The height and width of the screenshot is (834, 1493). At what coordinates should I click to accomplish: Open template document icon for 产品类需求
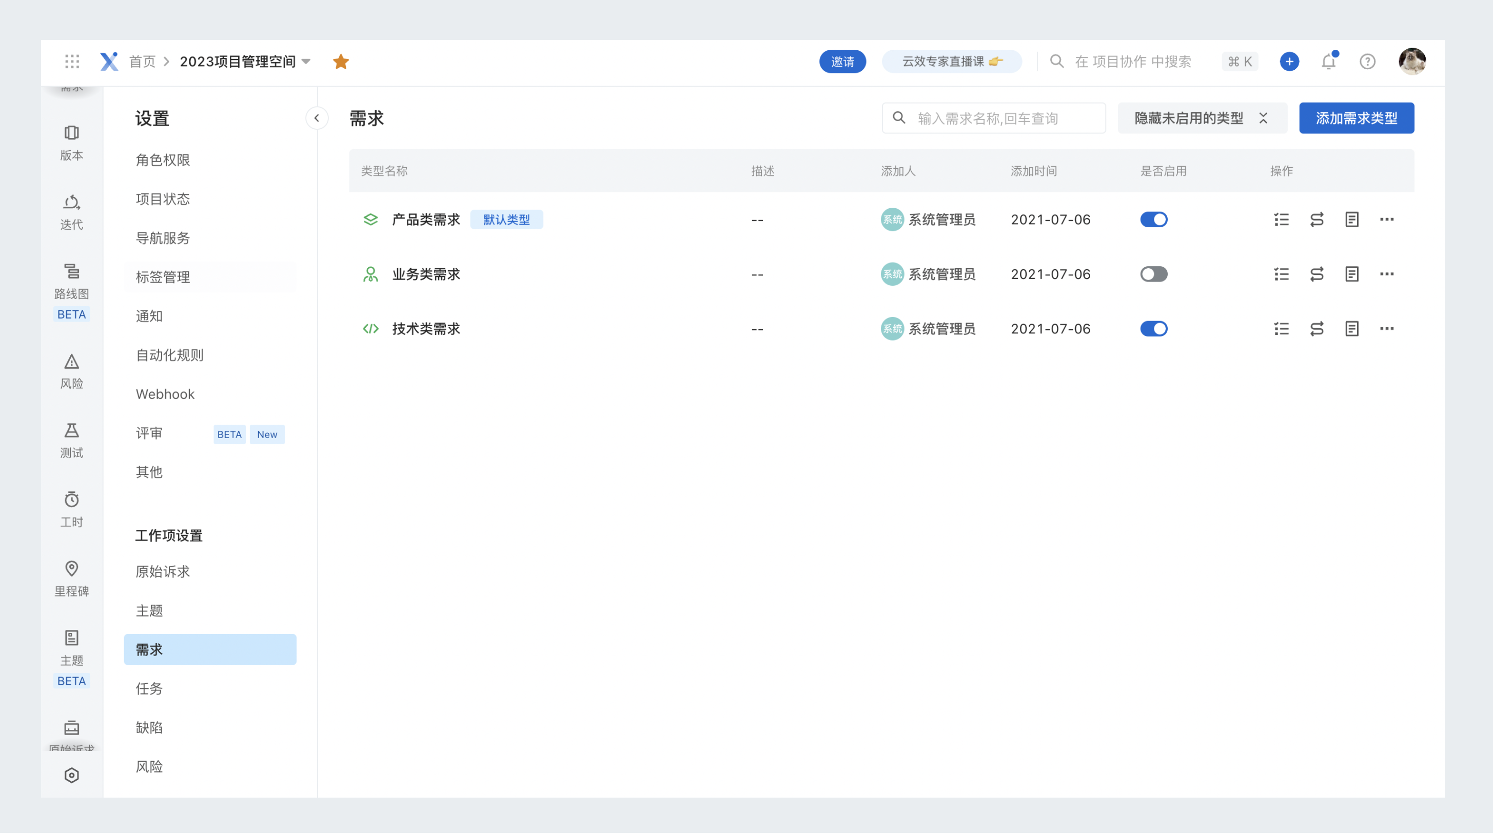pyautogui.click(x=1351, y=220)
